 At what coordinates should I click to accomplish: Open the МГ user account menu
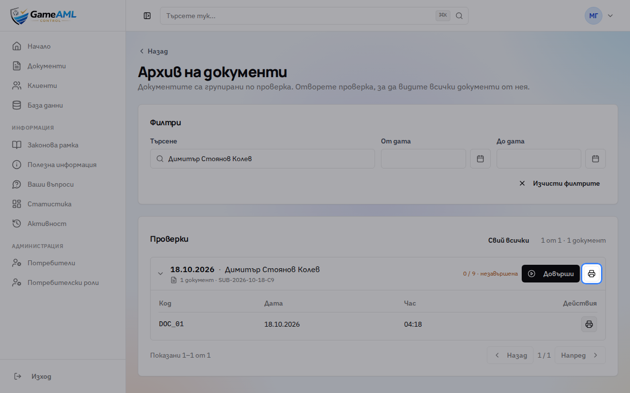click(x=599, y=16)
